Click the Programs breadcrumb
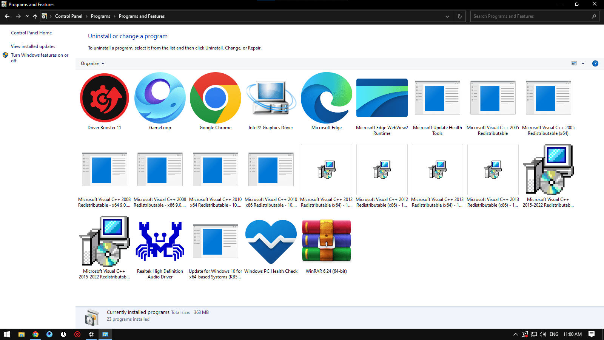The width and height of the screenshot is (604, 340). (x=100, y=16)
